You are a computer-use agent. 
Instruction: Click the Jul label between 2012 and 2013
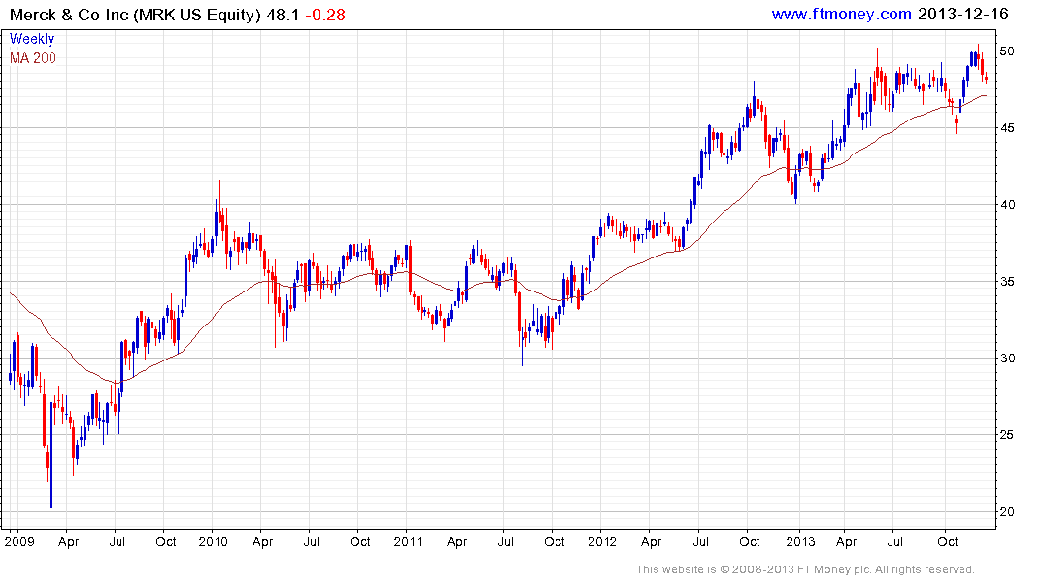pos(700,541)
